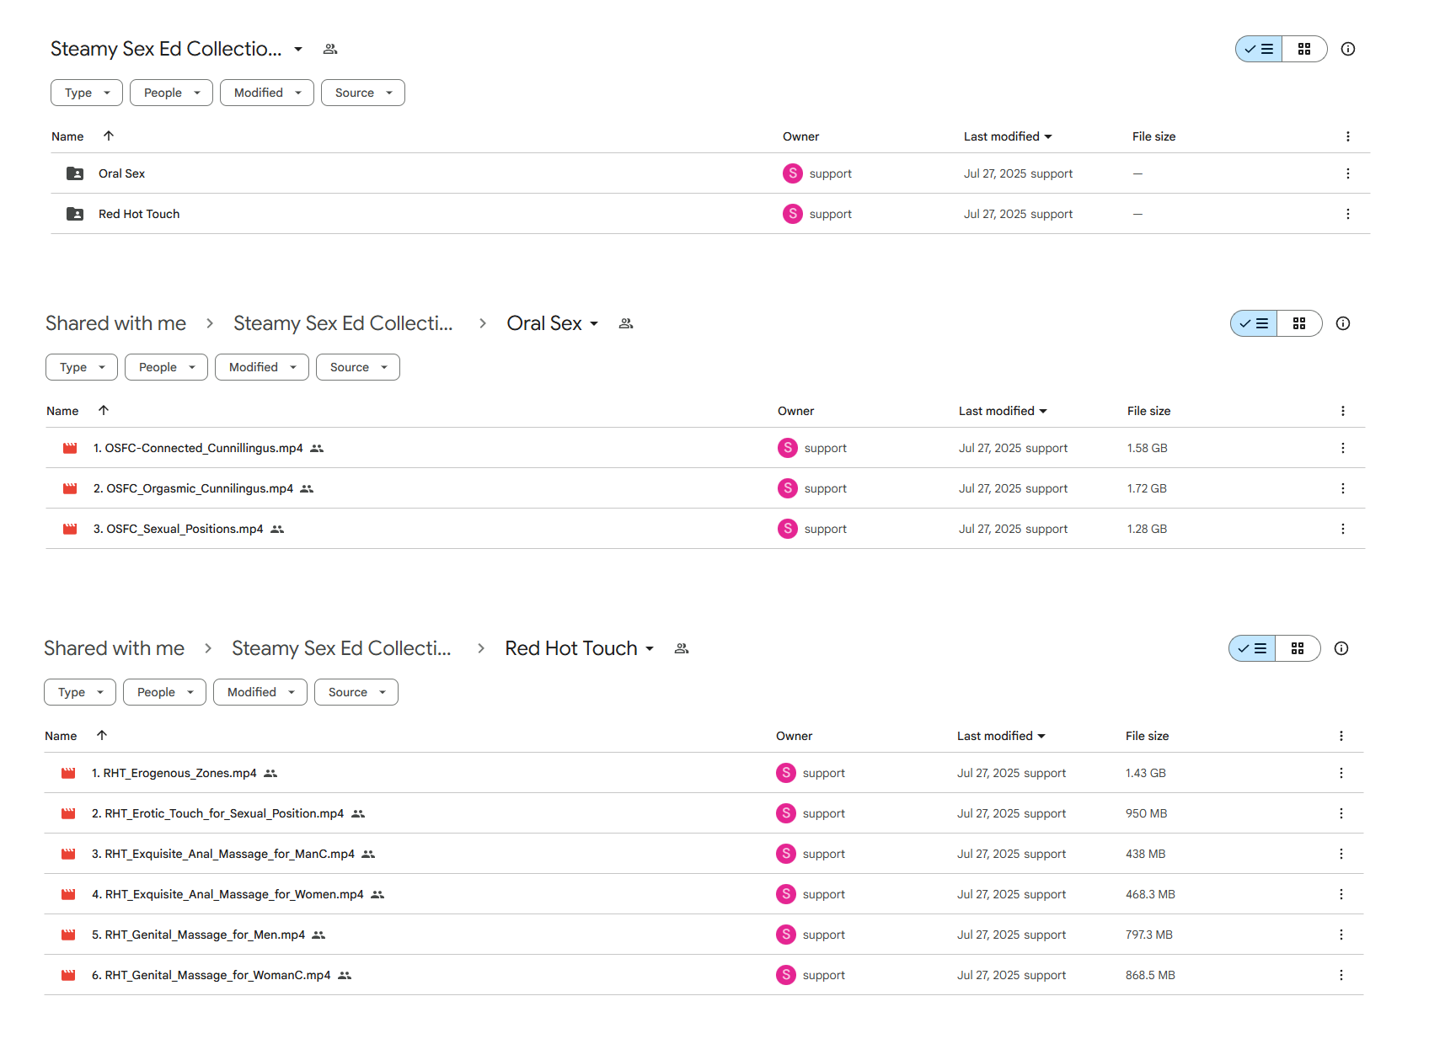Viewport: 1429px width, 1044px height.
Task: Open more actions for RHT_Exquisite_Anal_Massage_for_Women.mp4
Action: (x=1341, y=894)
